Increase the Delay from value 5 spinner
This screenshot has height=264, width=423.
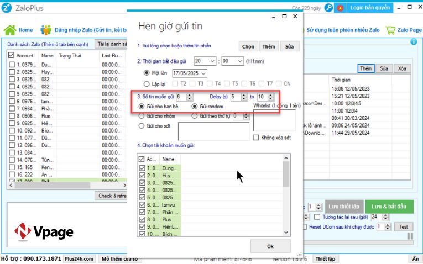(x=244, y=95)
